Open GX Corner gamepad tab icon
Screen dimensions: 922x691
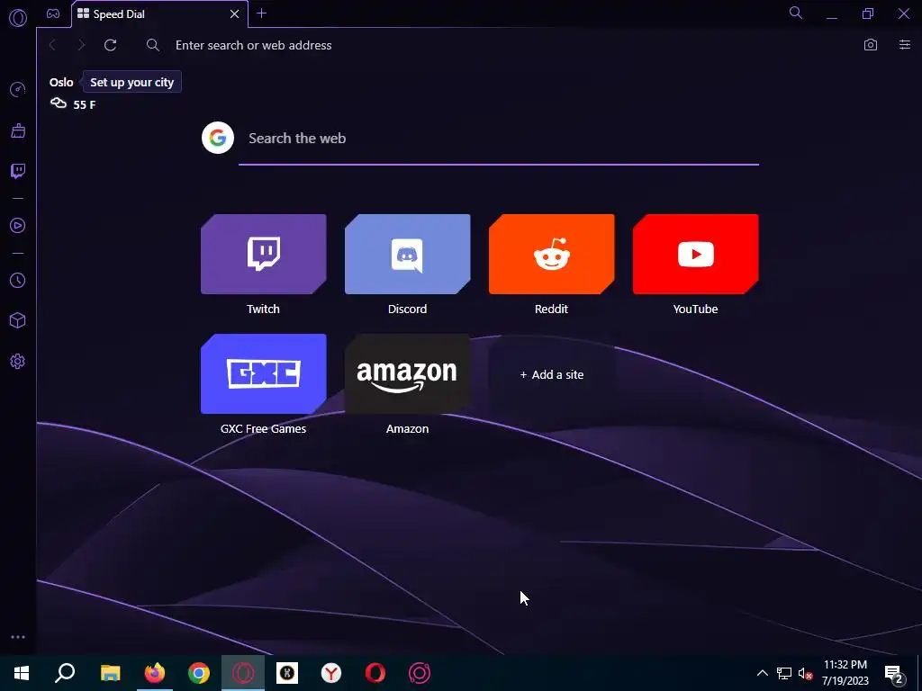[53, 13]
